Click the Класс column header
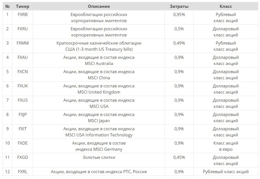 [226, 6]
